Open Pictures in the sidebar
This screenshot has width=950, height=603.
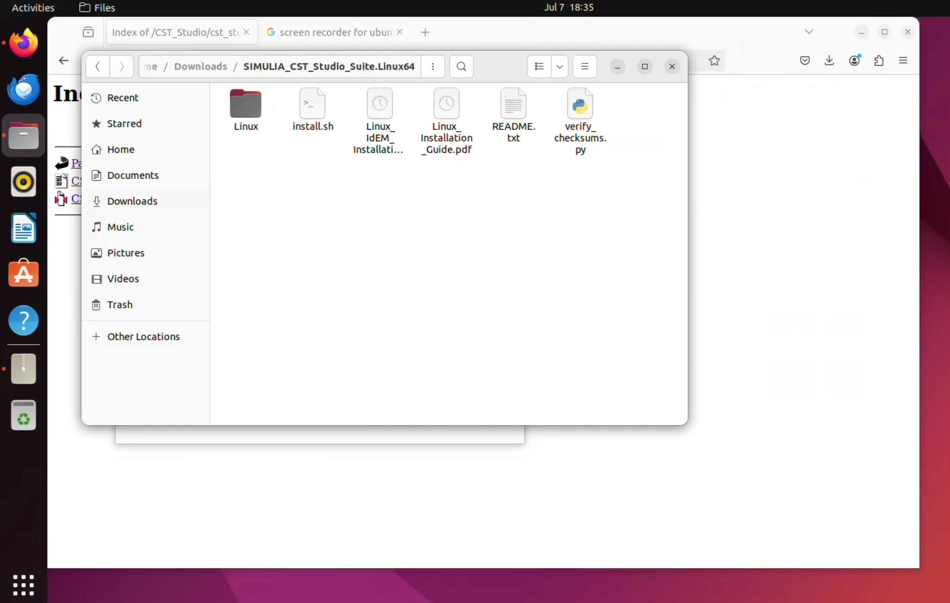coord(145,253)
